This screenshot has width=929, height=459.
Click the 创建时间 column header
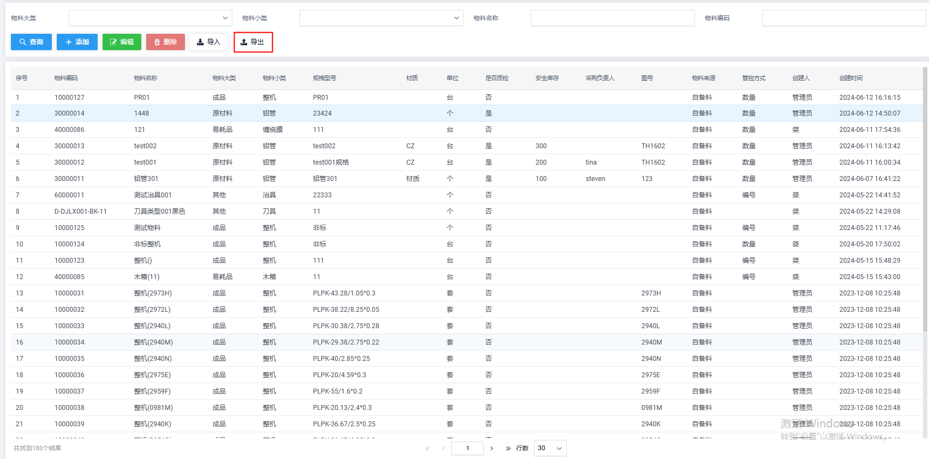click(850, 78)
